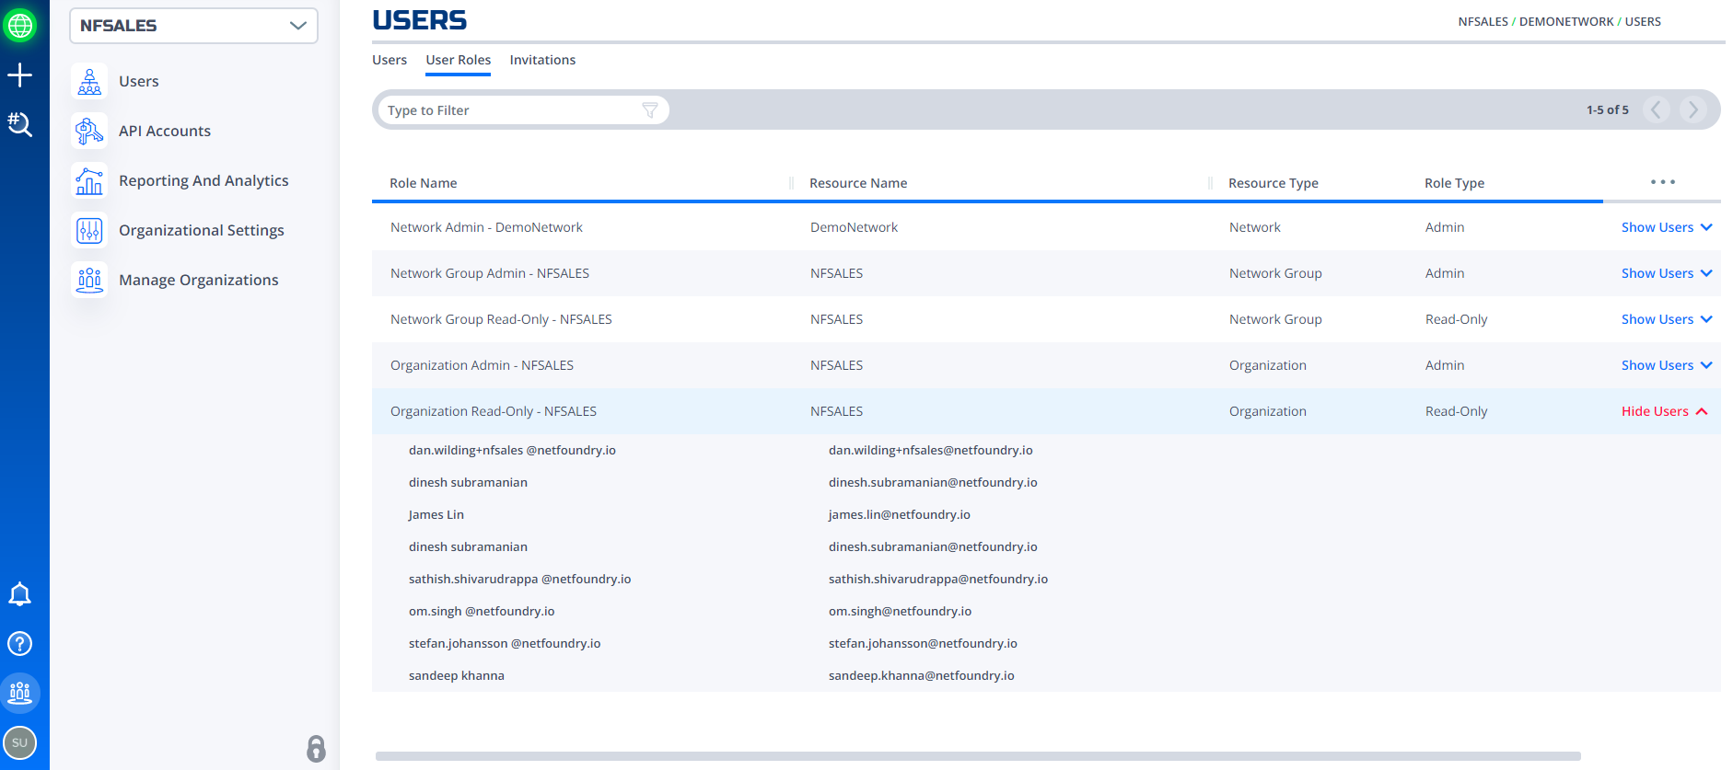Image resolution: width=1733 pixels, height=770 pixels.
Task: Click email sathish.shivarudrappa@netfoundry.io
Action: [x=938, y=579]
